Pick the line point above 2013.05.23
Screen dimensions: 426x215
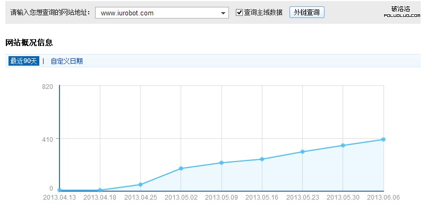302,151
